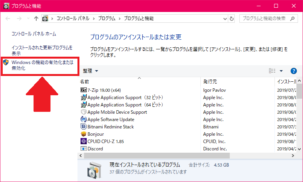The image size is (303, 182).
Task: Click the vertical scrollbar thumb
Action: [299, 91]
